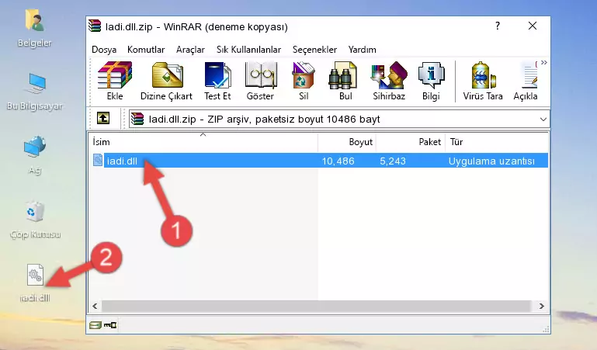
Task: Expand the toolbar overflow chevron
Action: click(x=543, y=63)
